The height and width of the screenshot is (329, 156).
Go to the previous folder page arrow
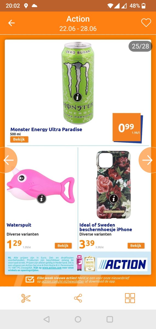tap(8, 160)
